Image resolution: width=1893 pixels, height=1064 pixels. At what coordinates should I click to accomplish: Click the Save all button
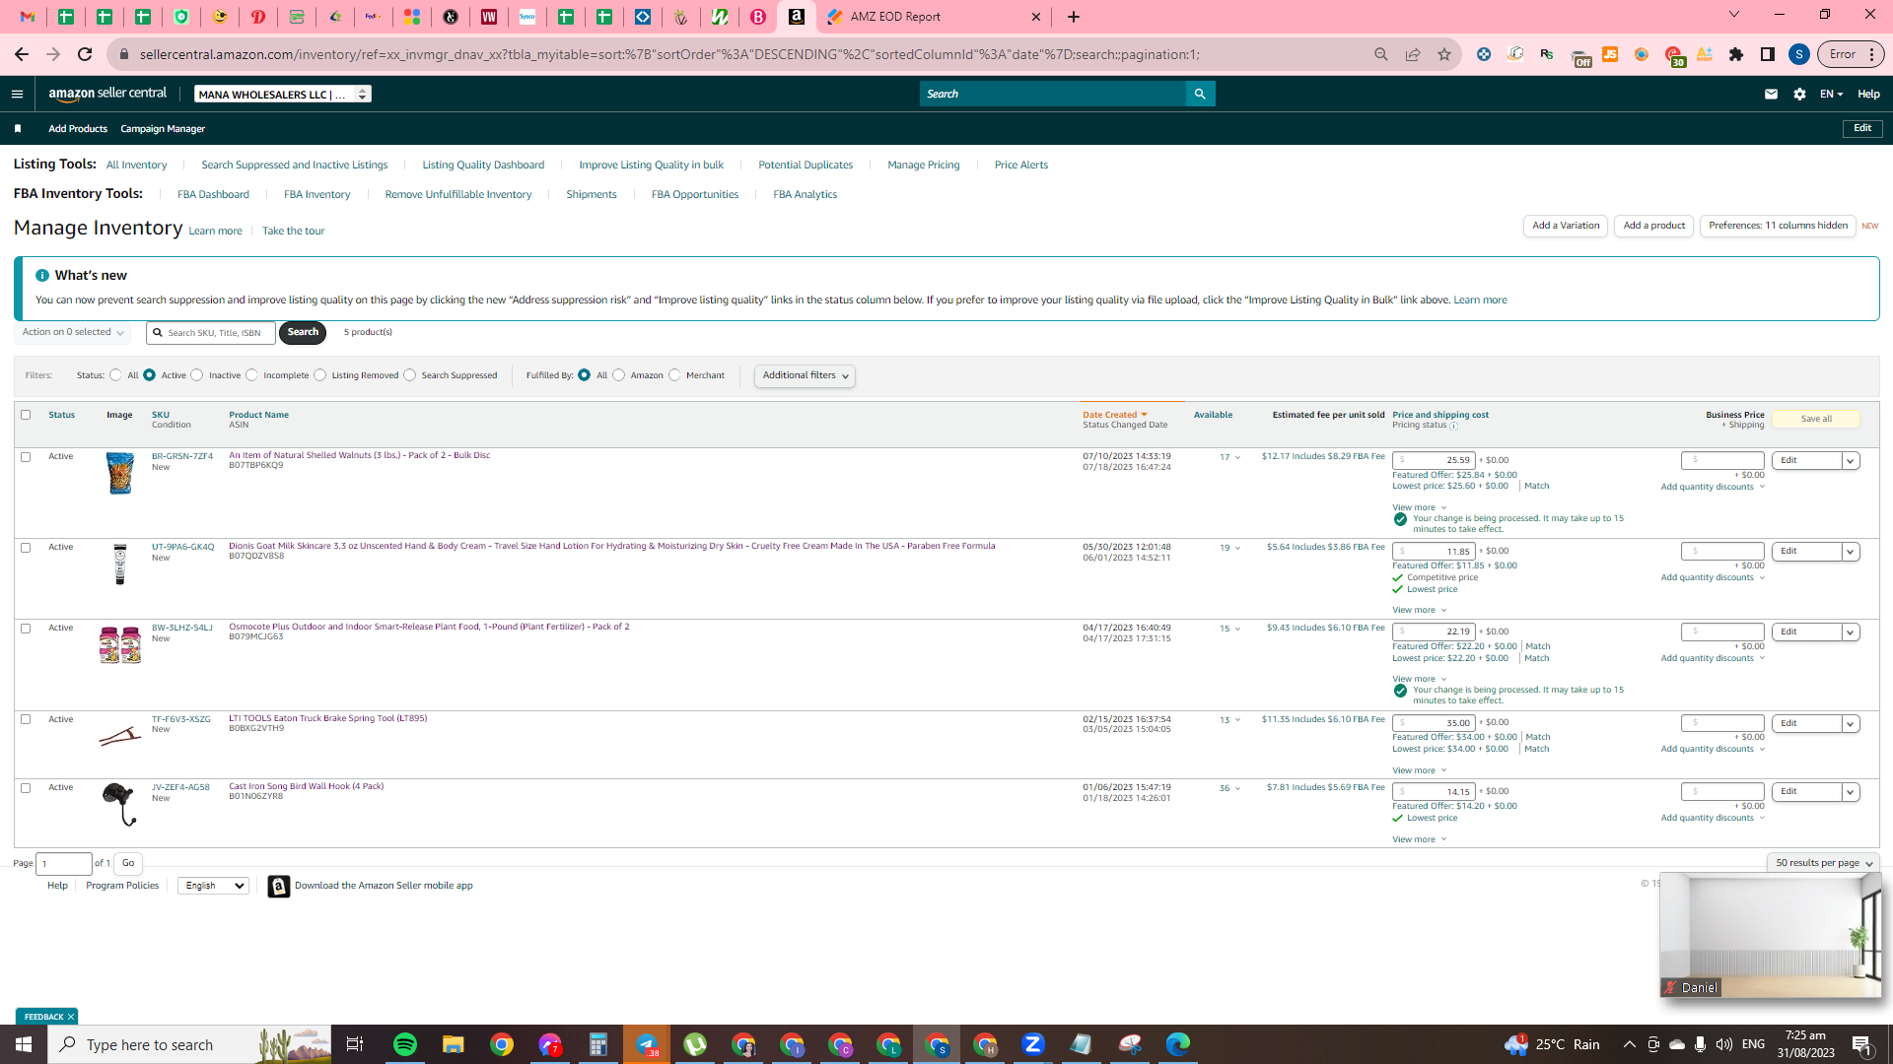[1816, 420]
